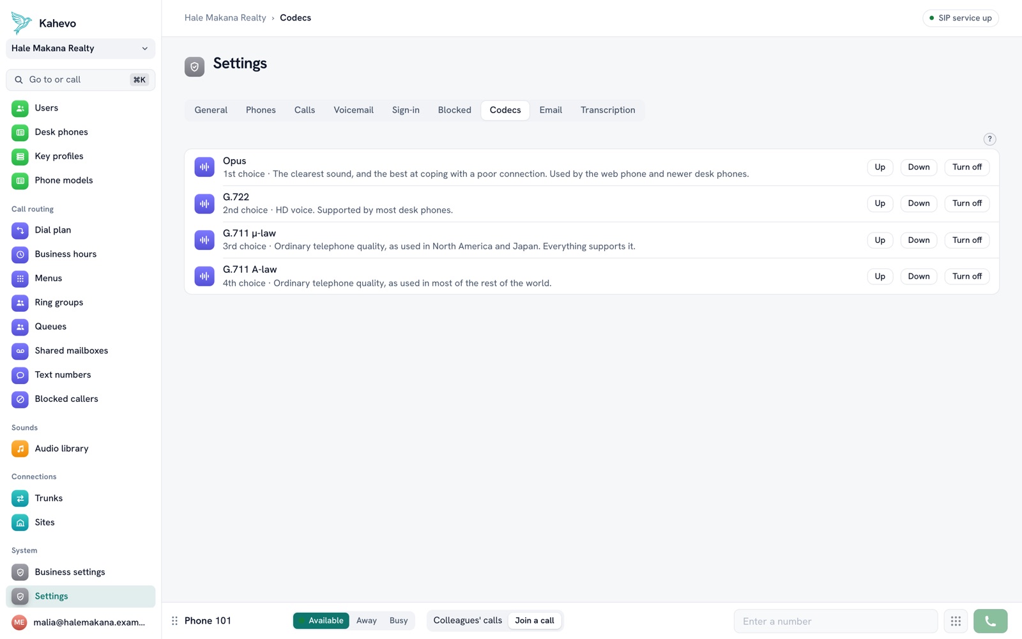
Task: Open Menus keypad icon
Action: coord(20,279)
